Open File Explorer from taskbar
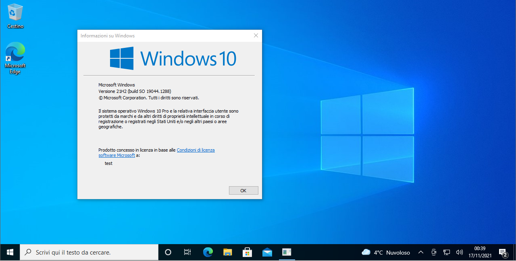The image size is (516, 261). click(x=228, y=252)
